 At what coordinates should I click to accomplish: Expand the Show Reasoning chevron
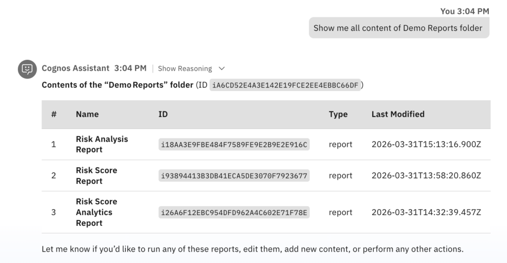click(x=222, y=68)
